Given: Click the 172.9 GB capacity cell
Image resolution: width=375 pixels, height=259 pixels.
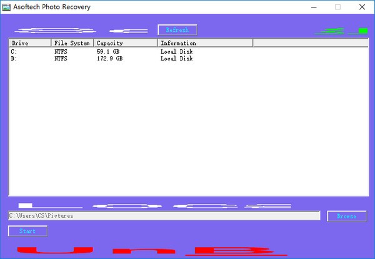Looking at the screenshot, I should point(111,59).
